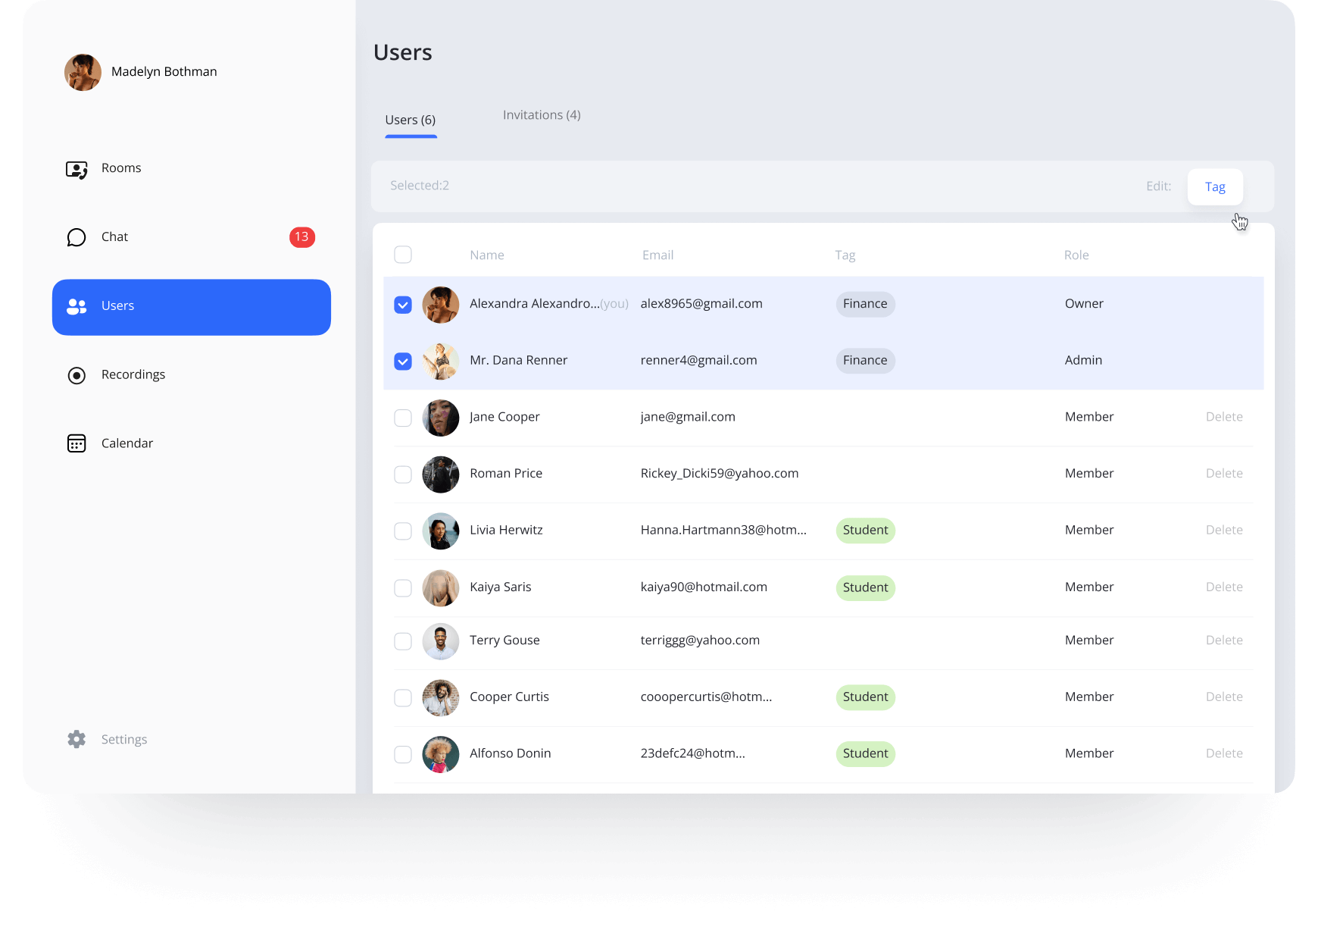The height and width of the screenshot is (930, 1318).
Task: Open Rooms from the sidebar icon
Action: [x=77, y=169]
